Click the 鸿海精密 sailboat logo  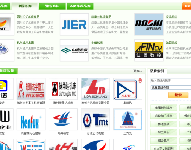63,120
